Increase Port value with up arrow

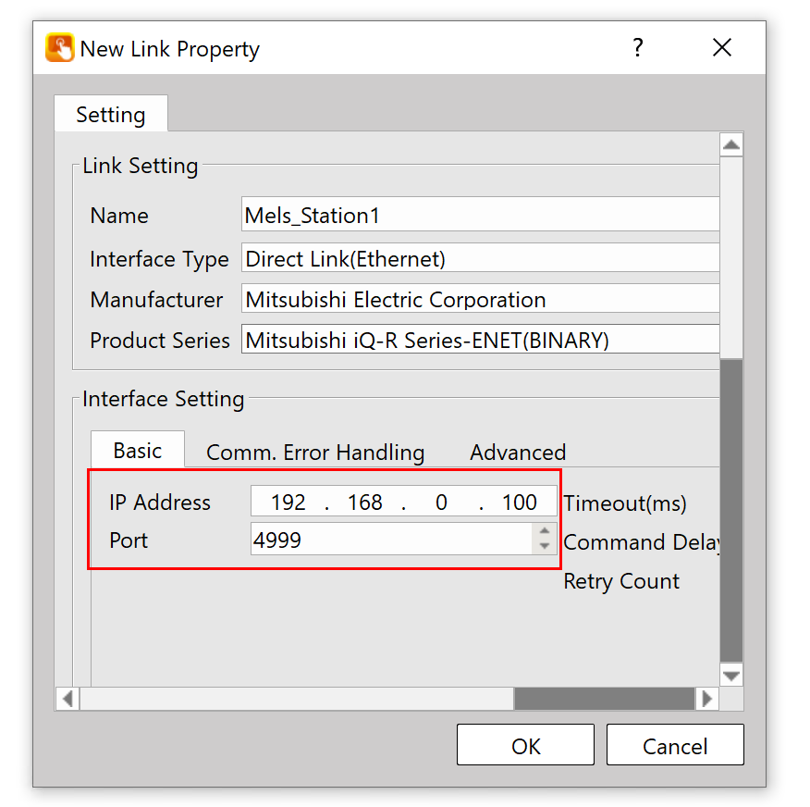tap(545, 532)
